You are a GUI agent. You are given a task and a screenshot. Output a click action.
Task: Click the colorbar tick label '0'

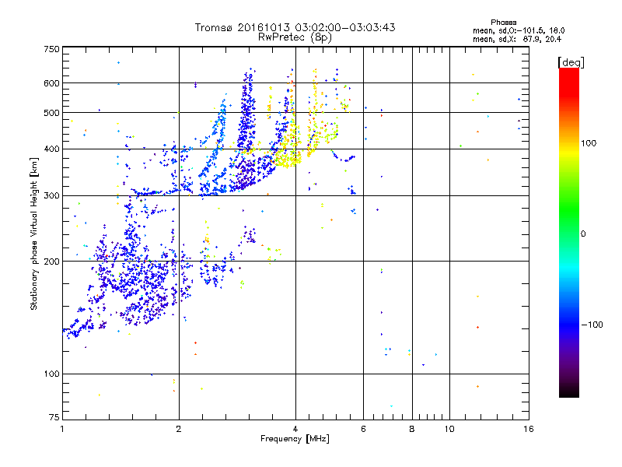(583, 233)
